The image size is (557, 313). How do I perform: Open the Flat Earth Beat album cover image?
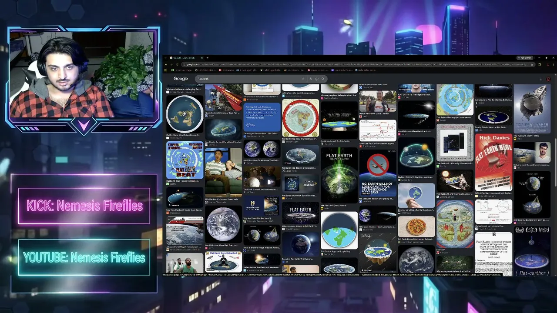click(185, 160)
